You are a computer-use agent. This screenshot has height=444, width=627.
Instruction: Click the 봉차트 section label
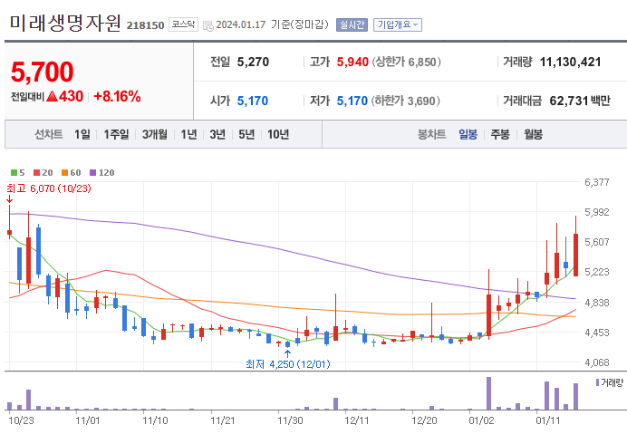[431, 134]
